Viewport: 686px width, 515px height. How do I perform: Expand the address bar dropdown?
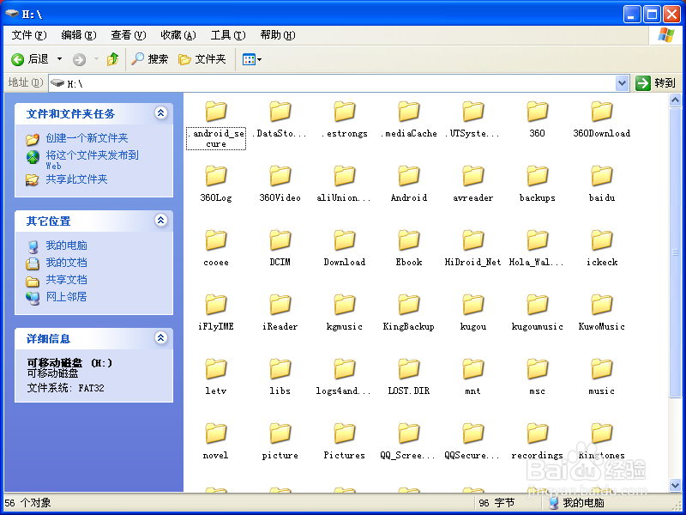622,82
